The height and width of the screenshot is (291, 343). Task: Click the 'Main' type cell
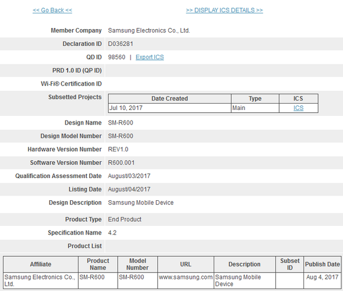[x=255, y=108]
